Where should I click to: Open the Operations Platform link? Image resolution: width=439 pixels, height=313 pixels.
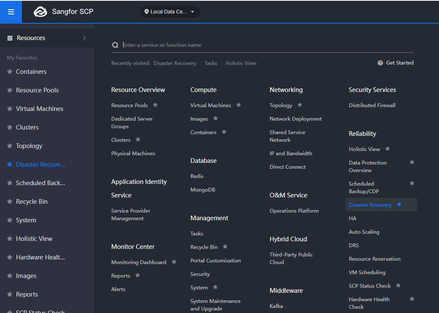tap(294, 211)
